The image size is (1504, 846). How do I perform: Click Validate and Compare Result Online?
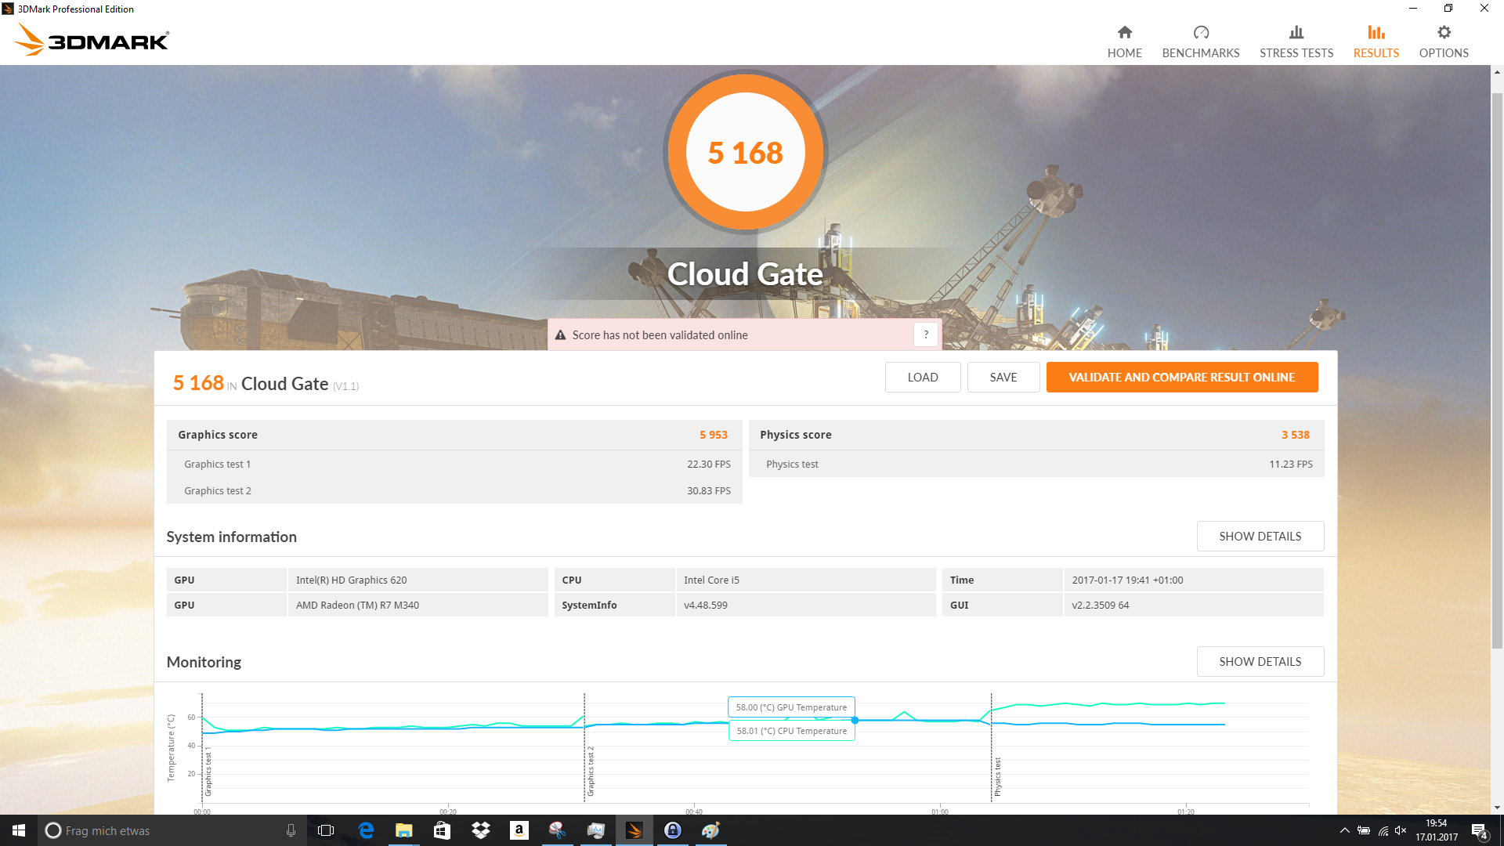[1181, 378]
